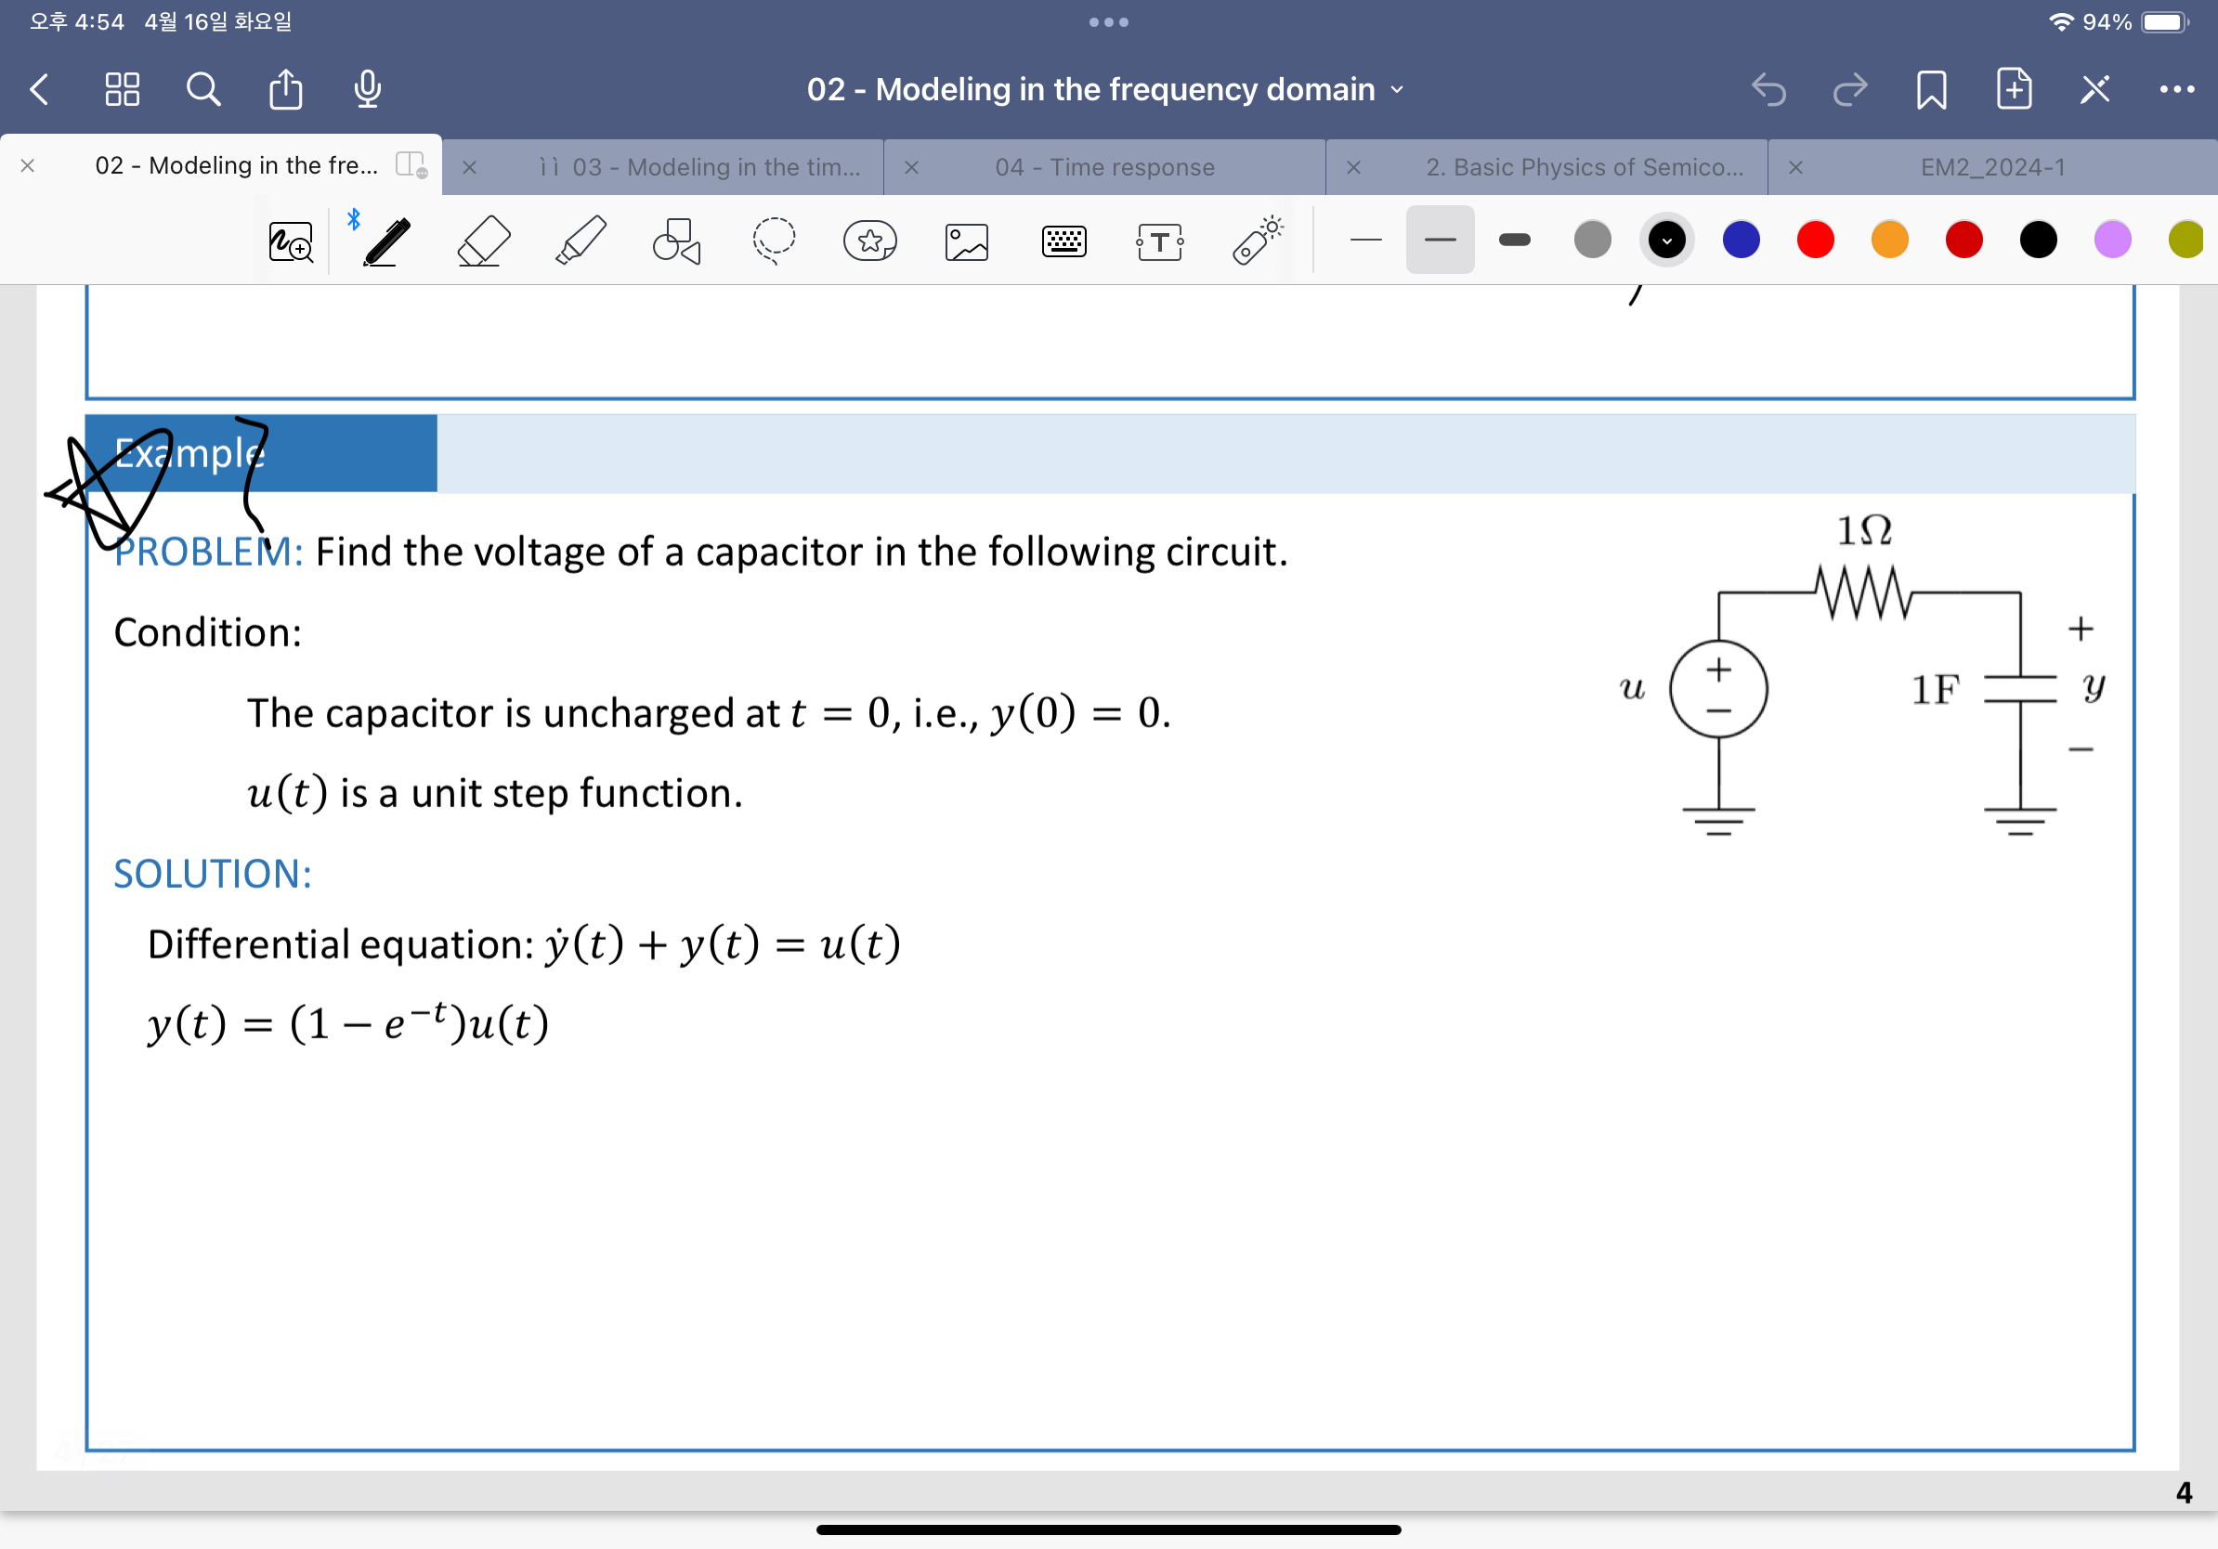Undo the last stroke
This screenshot has height=1549, width=2218.
click(x=1769, y=89)
